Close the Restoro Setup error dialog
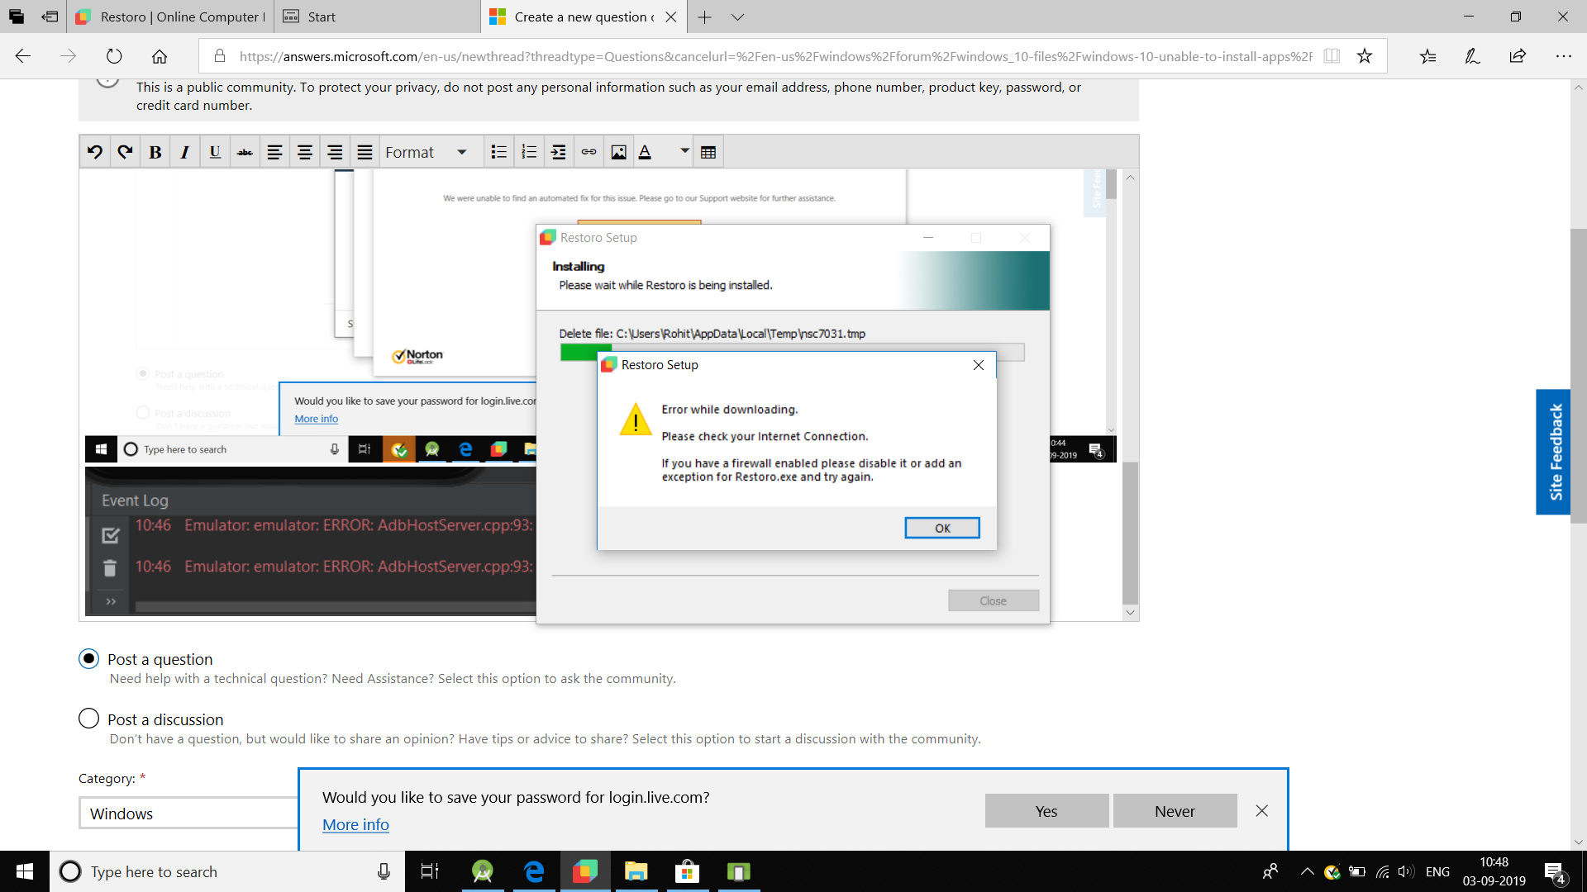This screenshot has height=892, width=1587. coord(979,365)
